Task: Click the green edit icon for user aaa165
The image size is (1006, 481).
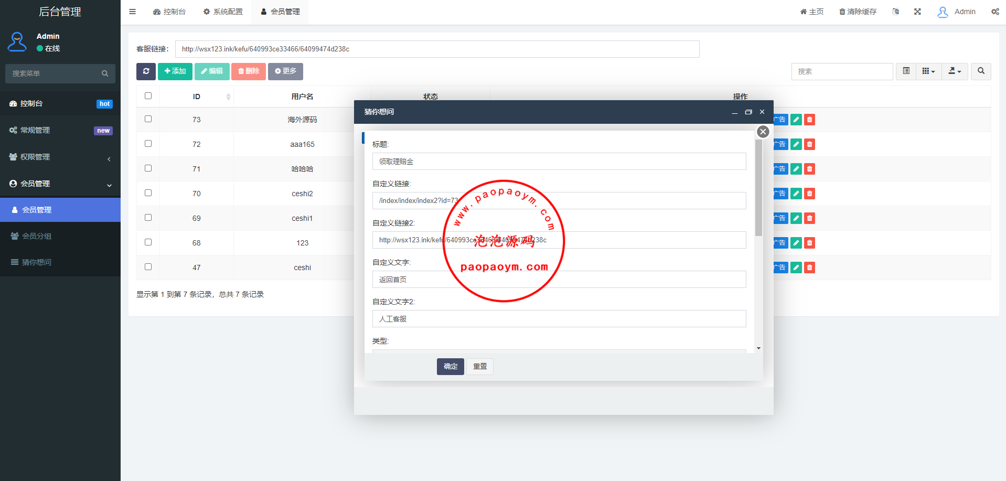Action: (796, 144)
